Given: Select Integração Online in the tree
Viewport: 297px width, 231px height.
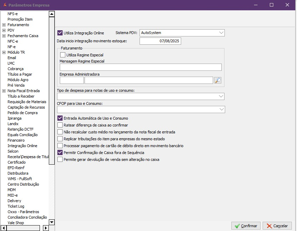Looking at the screenshot, I should (x=22, y=146).
